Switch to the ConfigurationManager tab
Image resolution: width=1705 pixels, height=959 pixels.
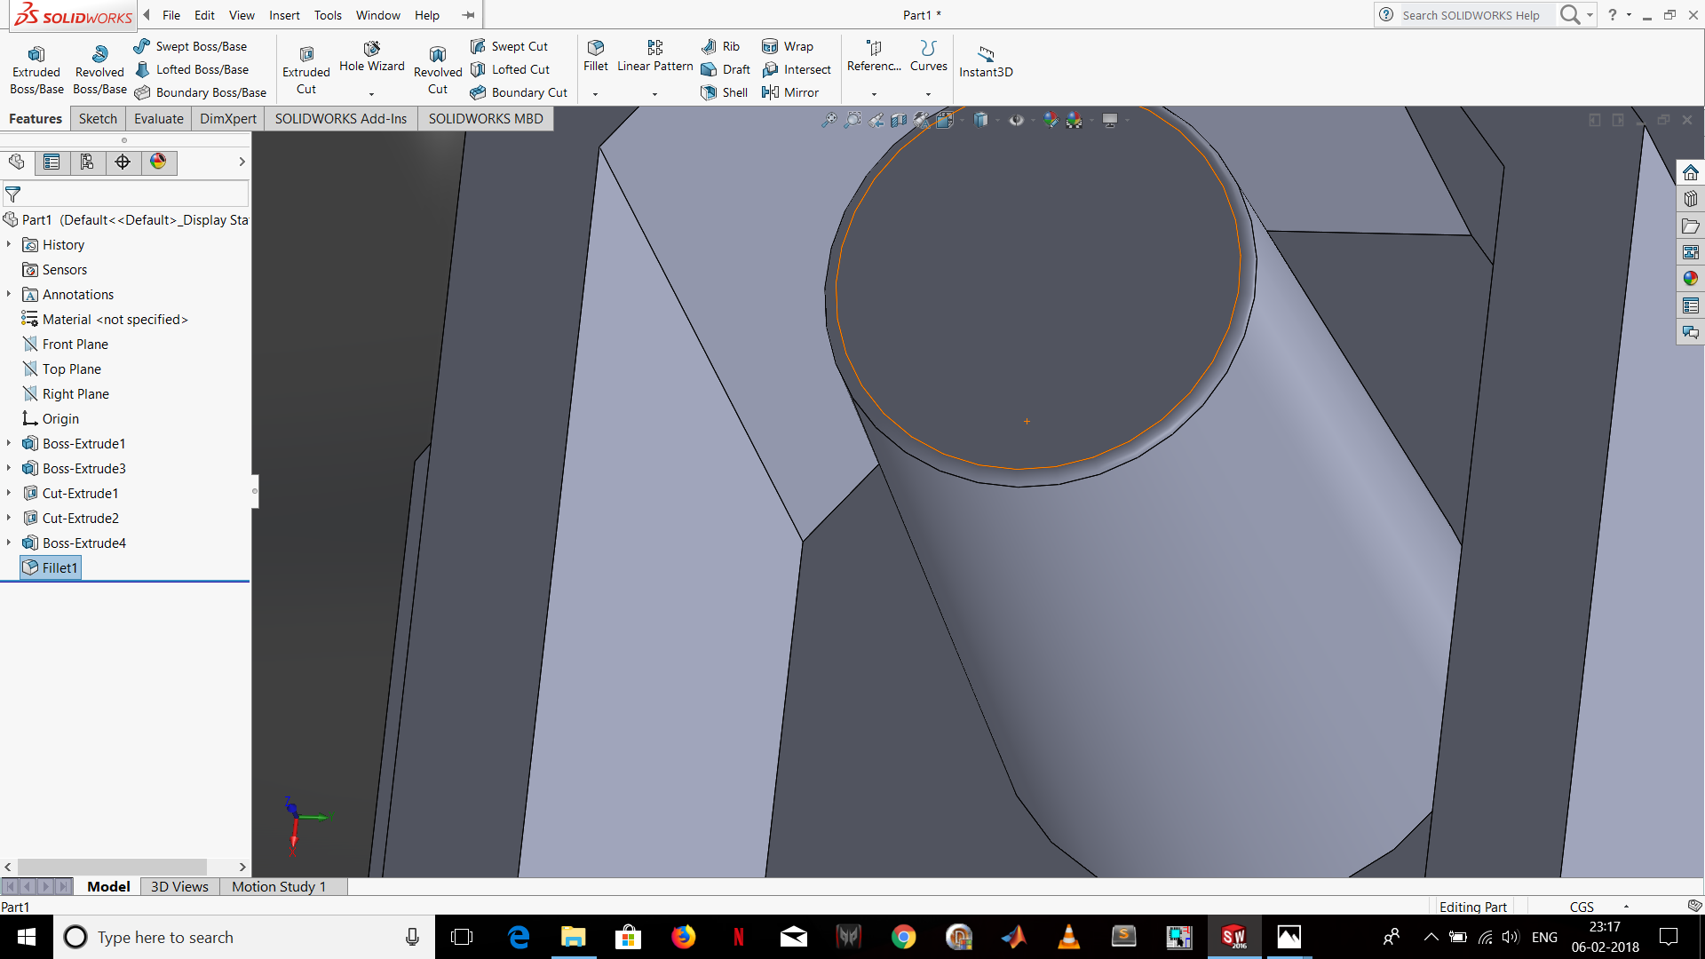tap(87, 162)
